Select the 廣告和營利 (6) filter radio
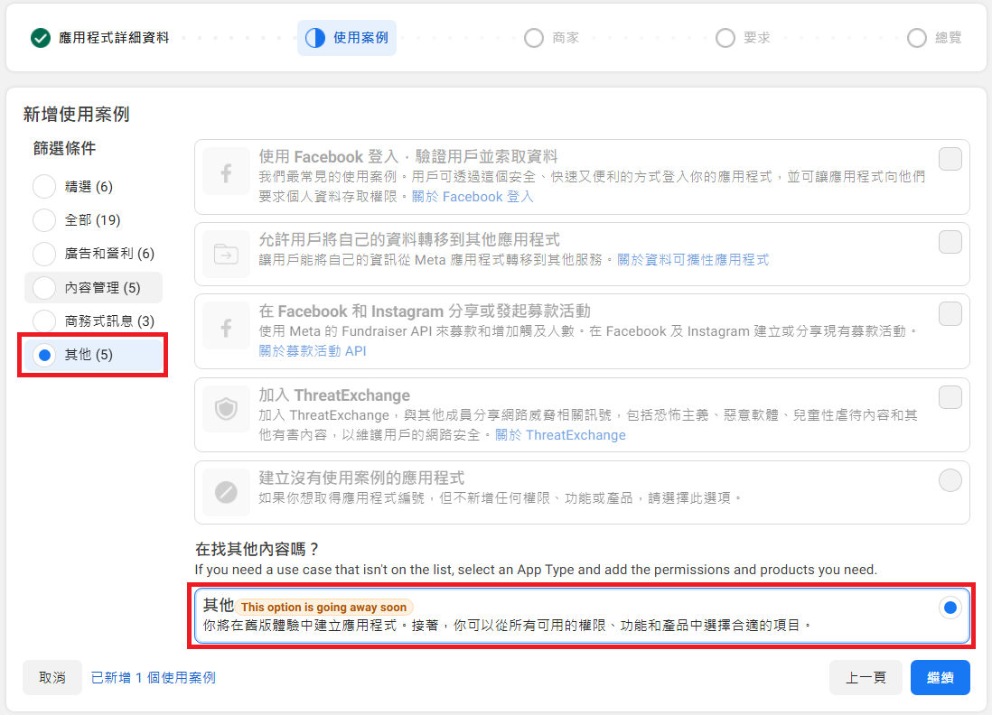This screenshot has height=715, width=992. 44,254
